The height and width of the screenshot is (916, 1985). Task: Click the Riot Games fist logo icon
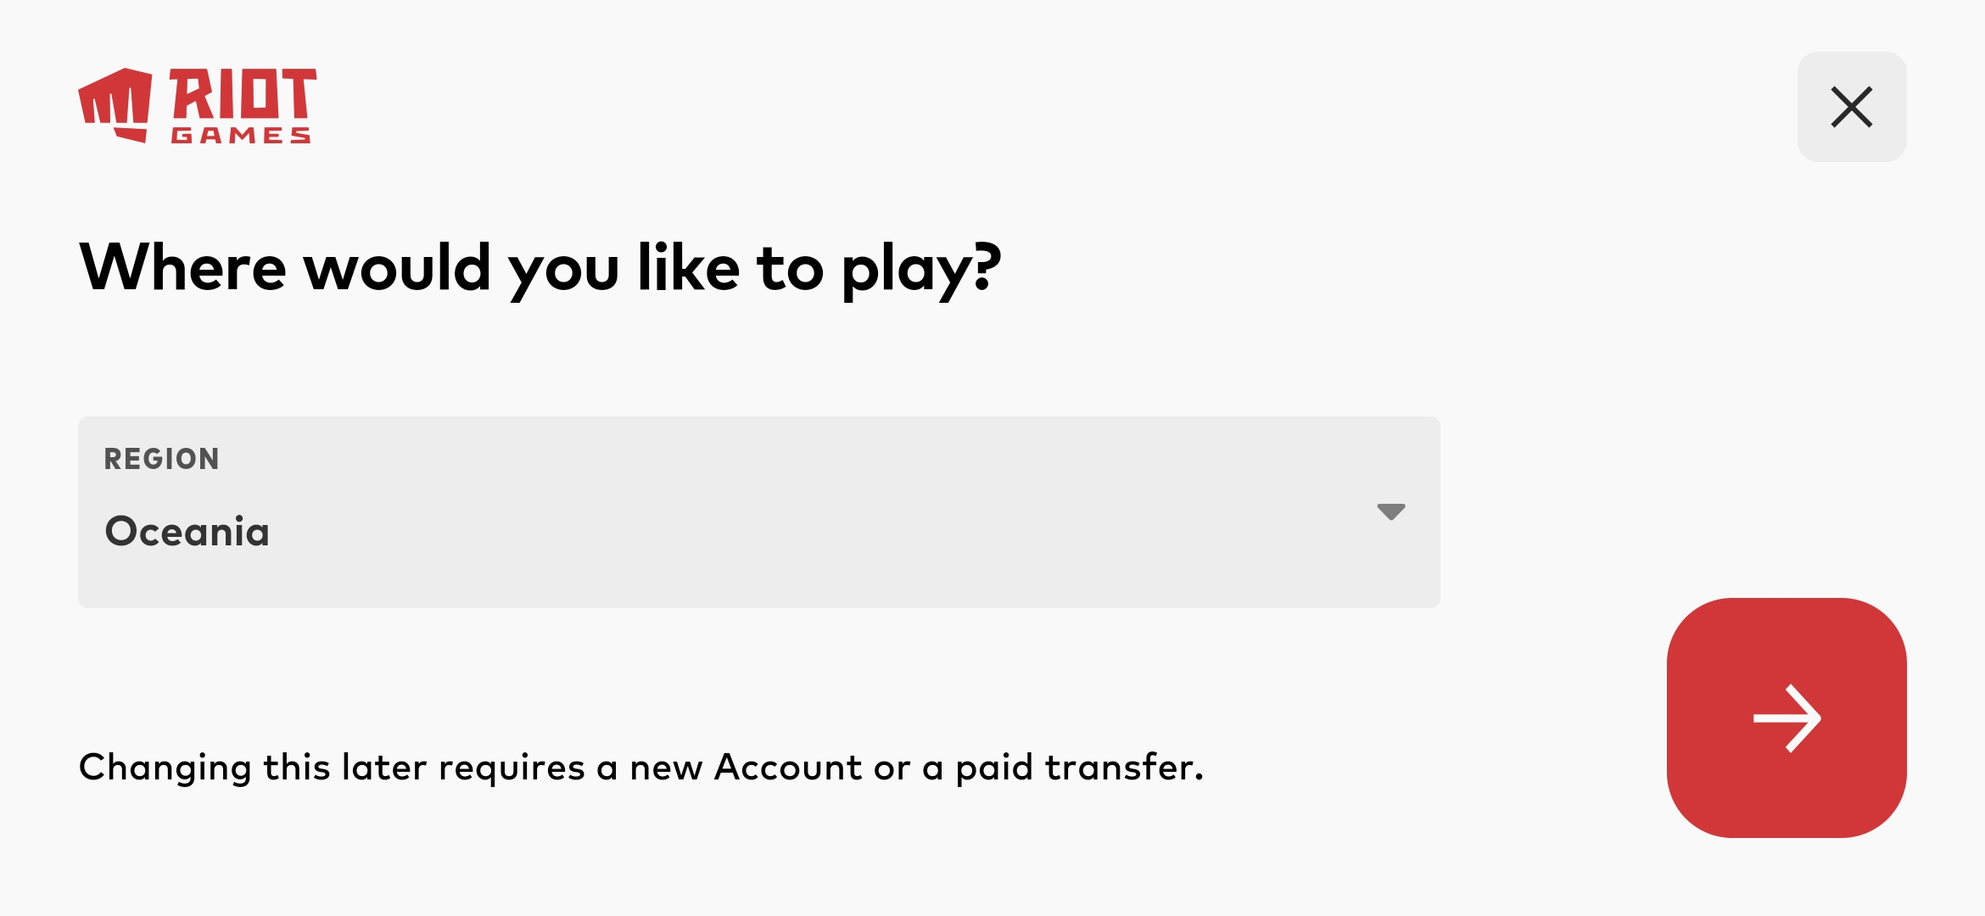115,105
